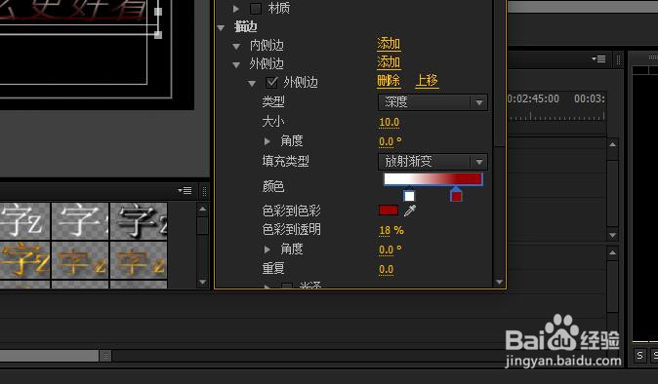Collapse the checked 外侧边 stroke entry
The image size is (658, 384).
pyautogui.click(x=252, y=84)
